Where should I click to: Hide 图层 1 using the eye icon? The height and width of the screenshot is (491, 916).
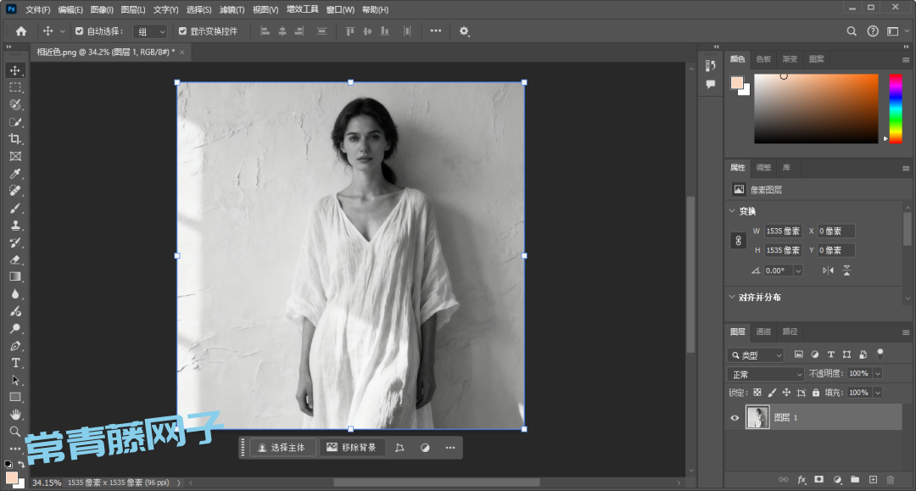click(x=734, y=417)
